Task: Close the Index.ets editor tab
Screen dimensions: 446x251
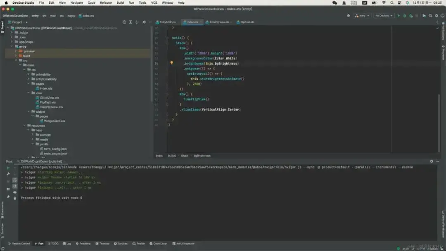Action: click(201, 22)
